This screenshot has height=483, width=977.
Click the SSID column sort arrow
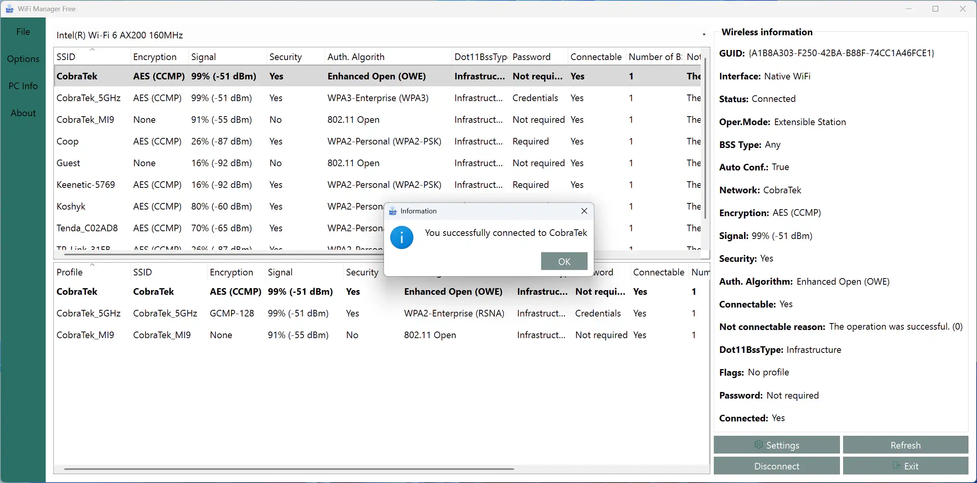coord(92,50)
